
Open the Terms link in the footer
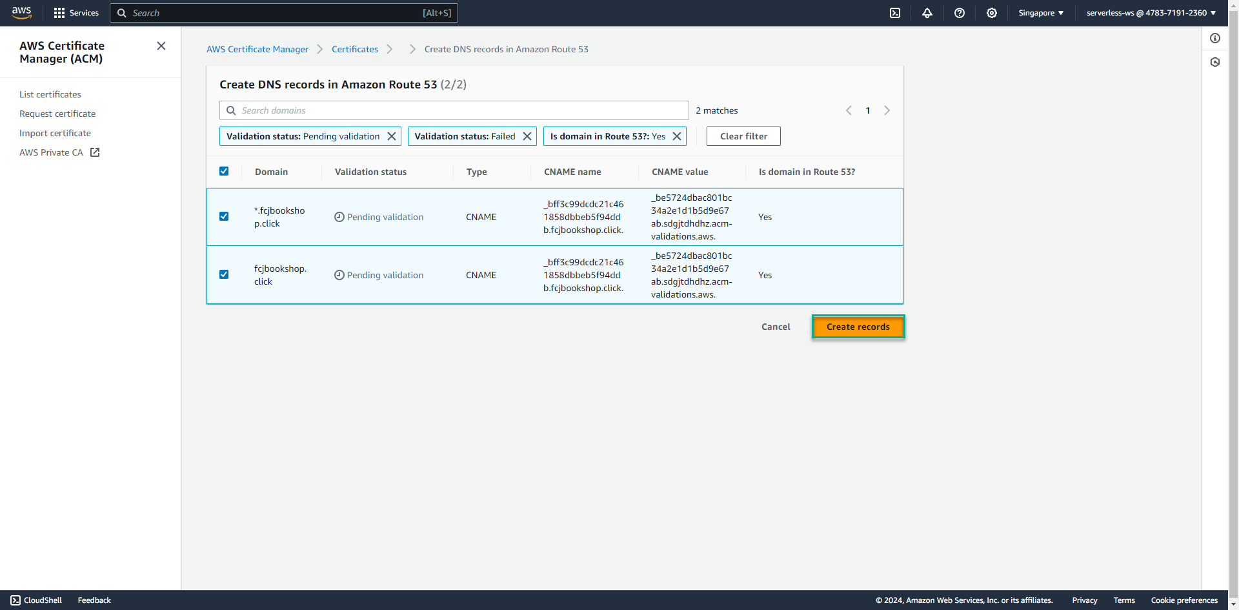pyautogui.click(x=1124, y=600)
